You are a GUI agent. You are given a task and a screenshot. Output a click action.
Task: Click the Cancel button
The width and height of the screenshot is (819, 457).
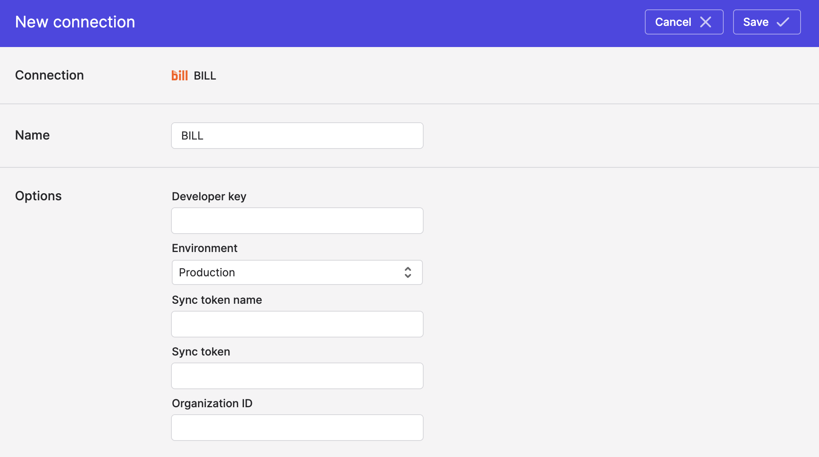684,22
